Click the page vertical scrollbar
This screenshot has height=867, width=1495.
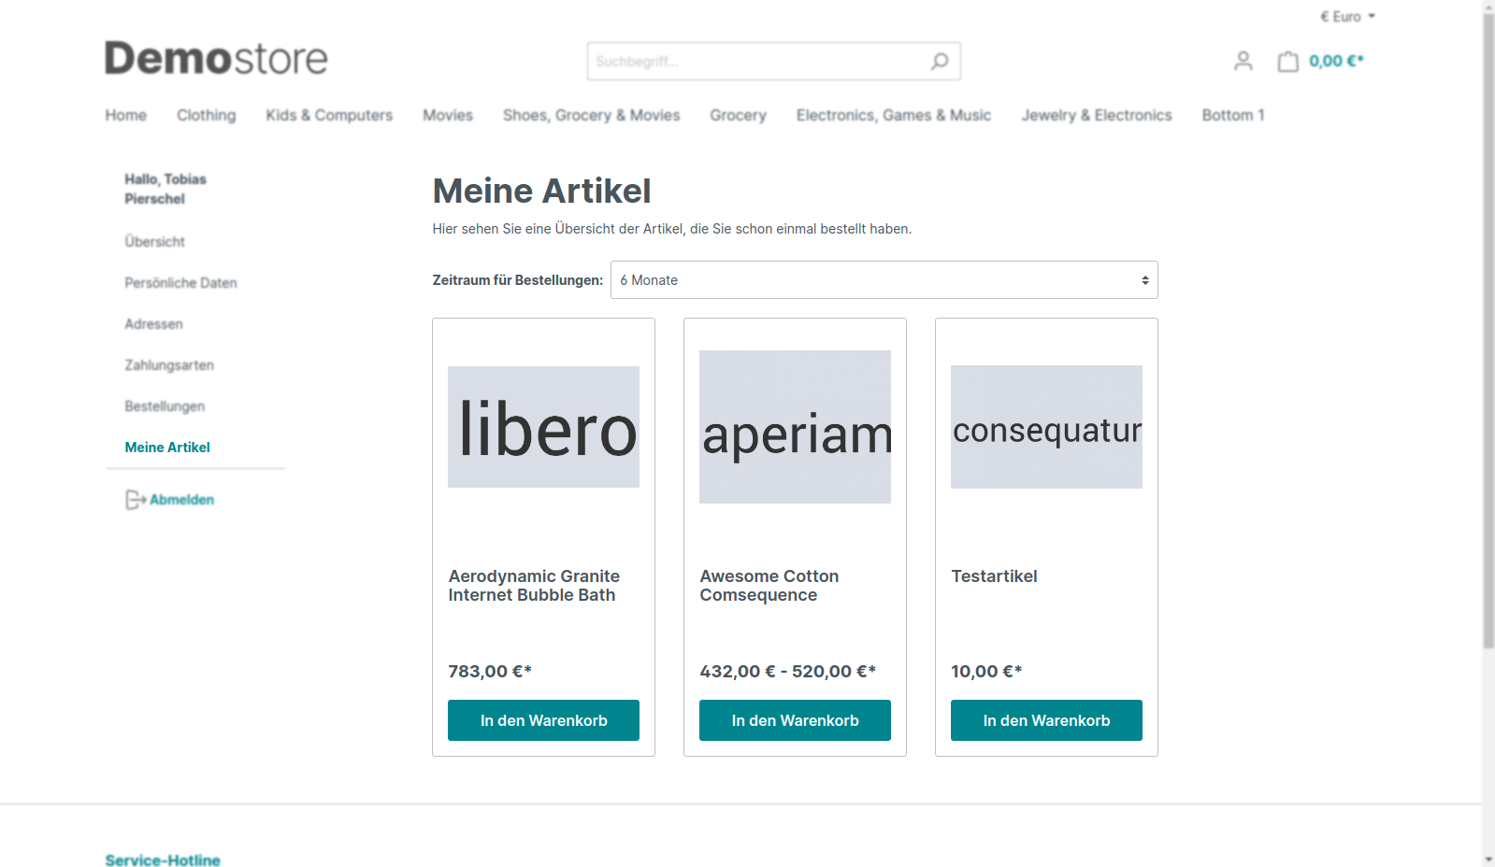coord(1488,327)
